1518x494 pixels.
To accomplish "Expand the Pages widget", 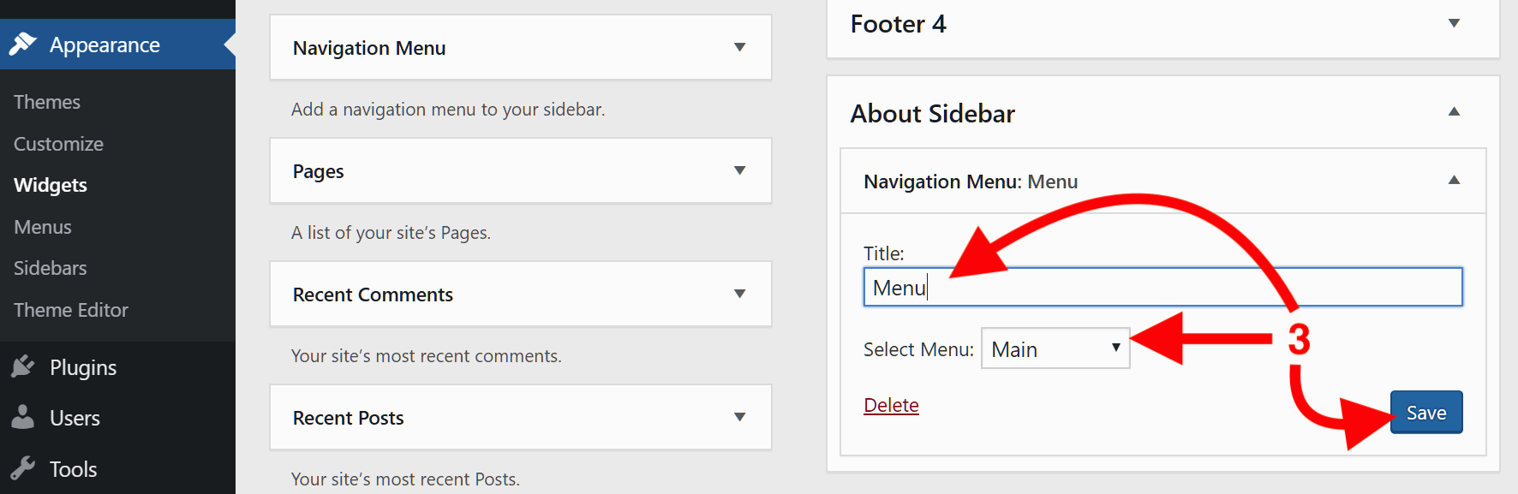I will 738,170.
